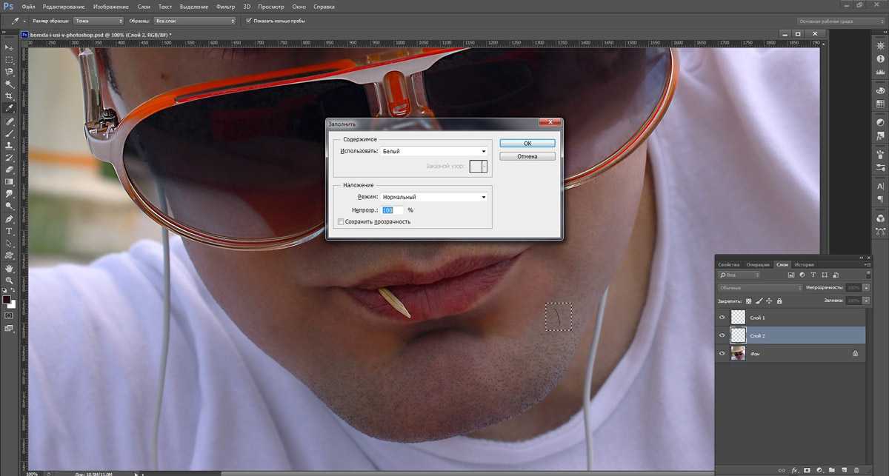Hide layer Слой 1 with eye icon
Screen dimensions: 889x476
(x=722, y=317)
